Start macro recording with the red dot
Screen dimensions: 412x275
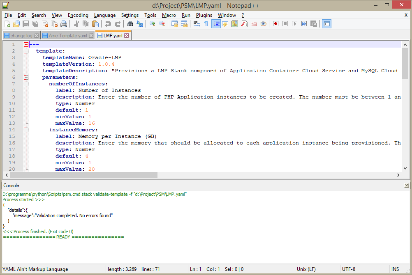tap(275, 24)
